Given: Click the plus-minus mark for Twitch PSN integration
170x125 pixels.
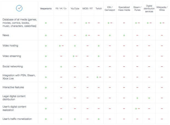Looking at the screenshot, I should (99, 77).
